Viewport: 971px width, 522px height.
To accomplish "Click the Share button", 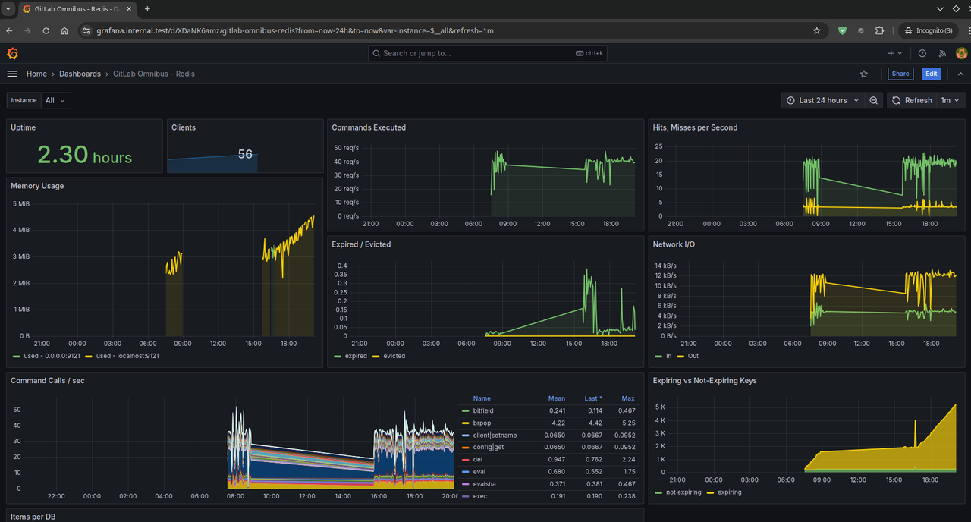I will click(900, 74).
